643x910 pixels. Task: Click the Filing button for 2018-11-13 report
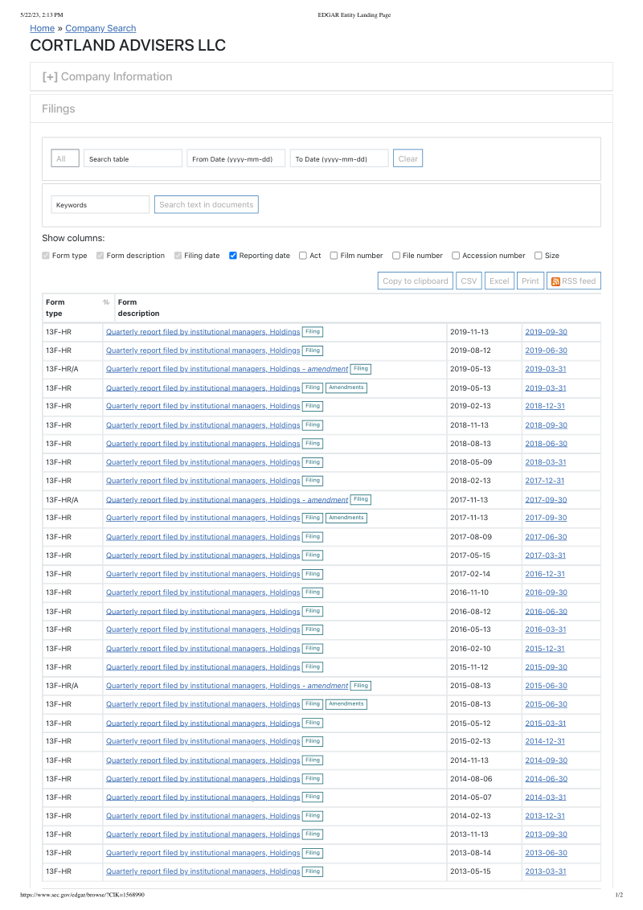click(x=313, y=425)
